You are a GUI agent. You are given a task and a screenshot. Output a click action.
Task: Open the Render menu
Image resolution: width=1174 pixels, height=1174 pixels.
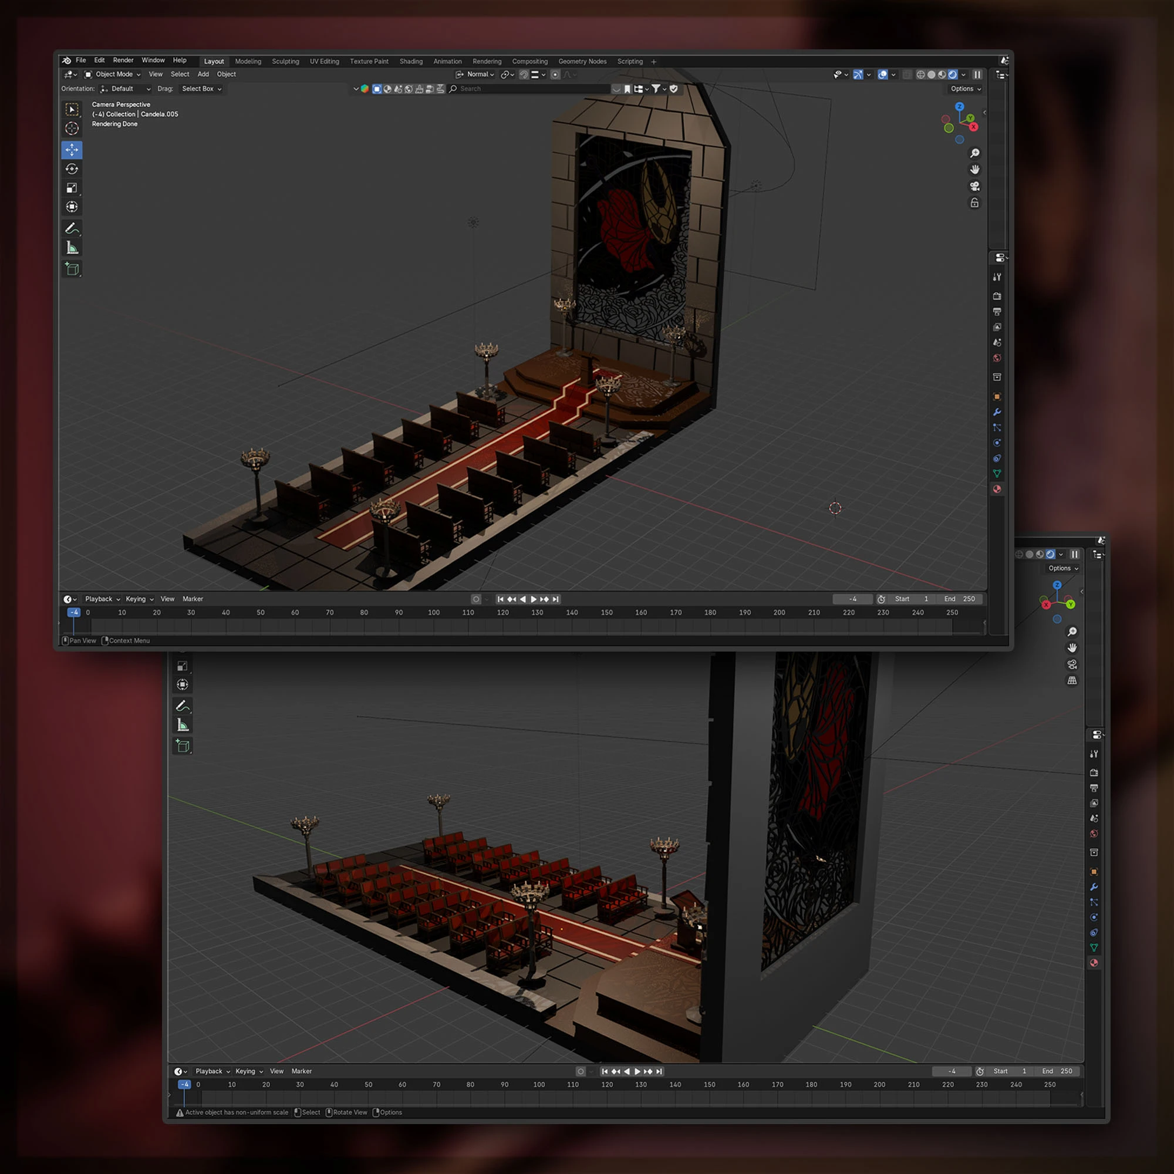click(x=123, y=60)
